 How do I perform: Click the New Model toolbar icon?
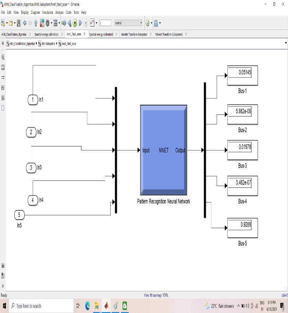(x=3, y=23)
